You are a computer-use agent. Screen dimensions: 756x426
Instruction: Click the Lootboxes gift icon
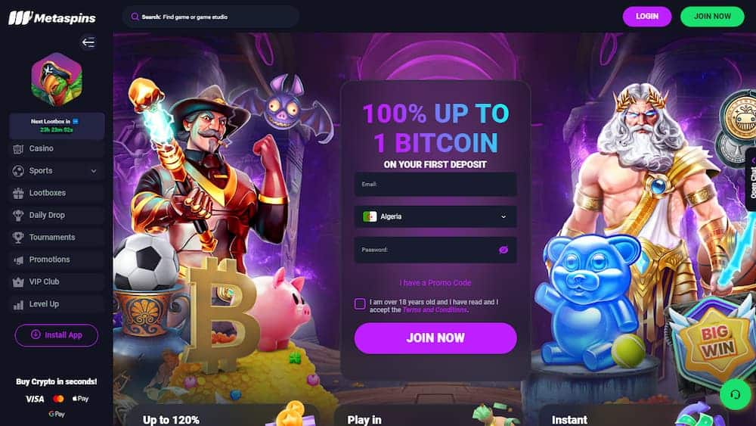pyautogui.click(x=18, y=193)
